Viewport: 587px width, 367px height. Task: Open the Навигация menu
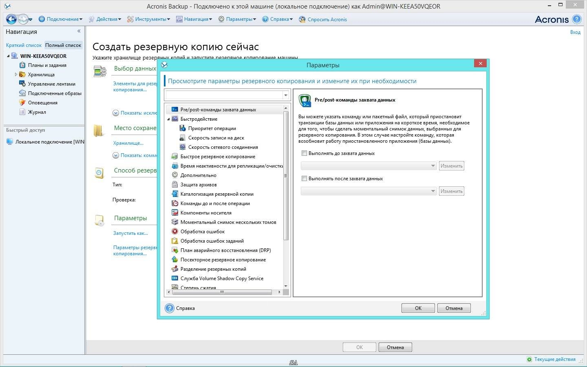(194, 19)
